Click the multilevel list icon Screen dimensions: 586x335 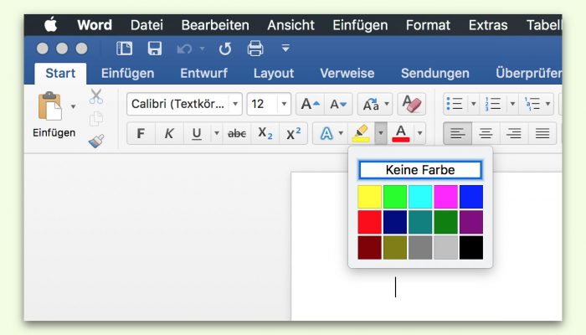[x=532, y=104]
